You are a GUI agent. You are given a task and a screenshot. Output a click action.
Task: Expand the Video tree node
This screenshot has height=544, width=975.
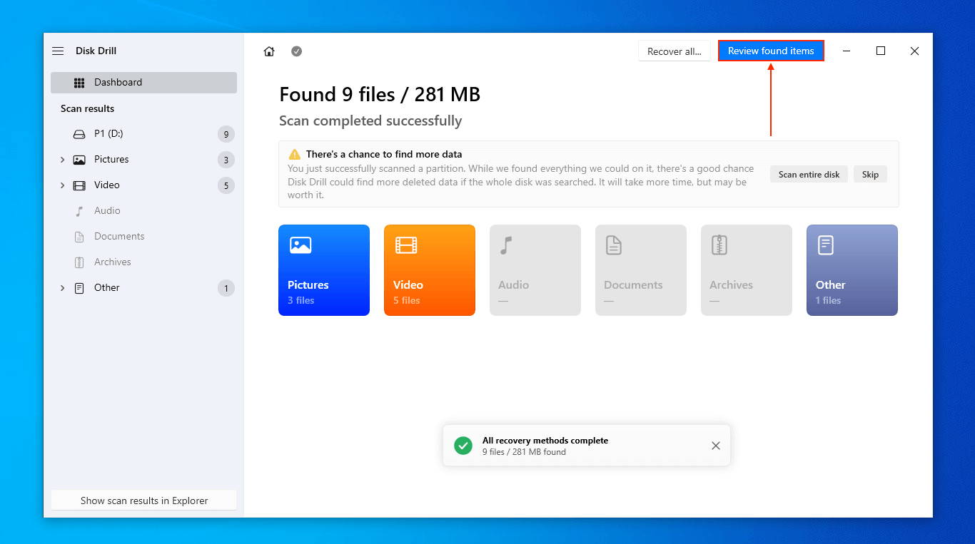[62, 185]
